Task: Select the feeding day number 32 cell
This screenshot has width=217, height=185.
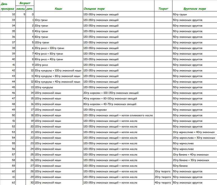Action: pyautogui.click(x=8, y=14)
